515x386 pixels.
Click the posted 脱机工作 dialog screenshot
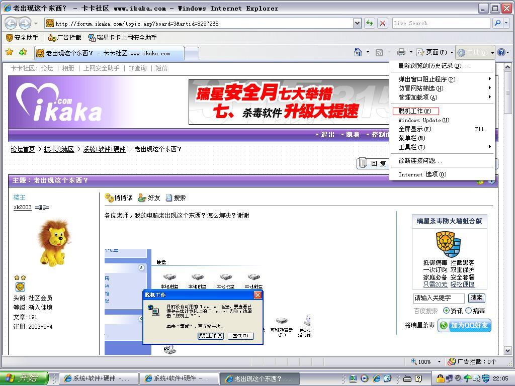(x=203, y=317)
